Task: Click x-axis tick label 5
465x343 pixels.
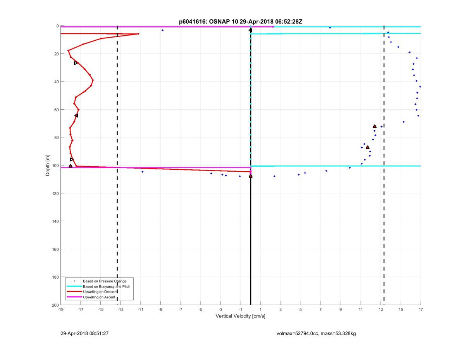Action: (301, 309)
